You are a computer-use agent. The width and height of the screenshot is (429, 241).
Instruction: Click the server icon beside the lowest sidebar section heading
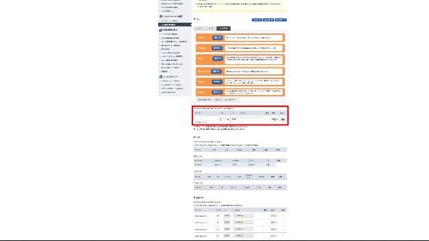(161, 77)
